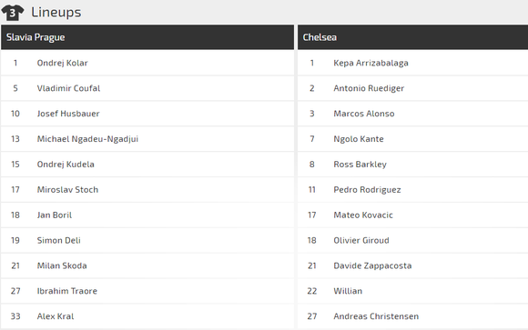Viewport: 528px width, 330px height.
Task: Click Alex Kral in Slavia lineup
Action: [56, 316]
